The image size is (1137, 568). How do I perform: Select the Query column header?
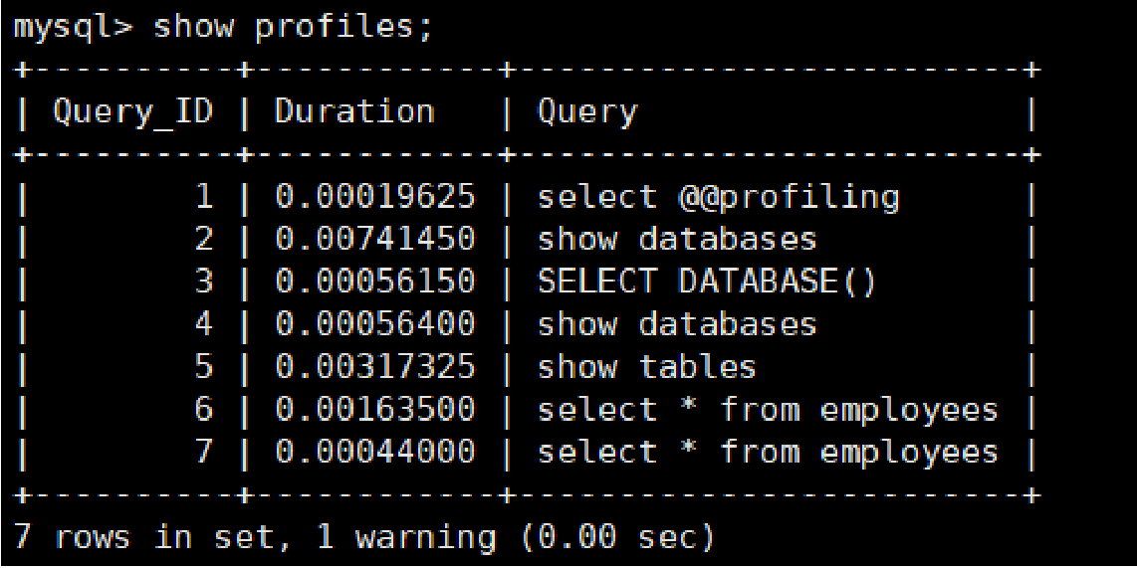pos(586,113)
